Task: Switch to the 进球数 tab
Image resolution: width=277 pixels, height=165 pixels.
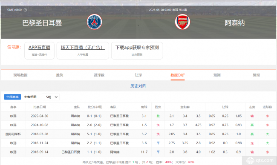Action: pyautogui.click(x=99, y=75)
